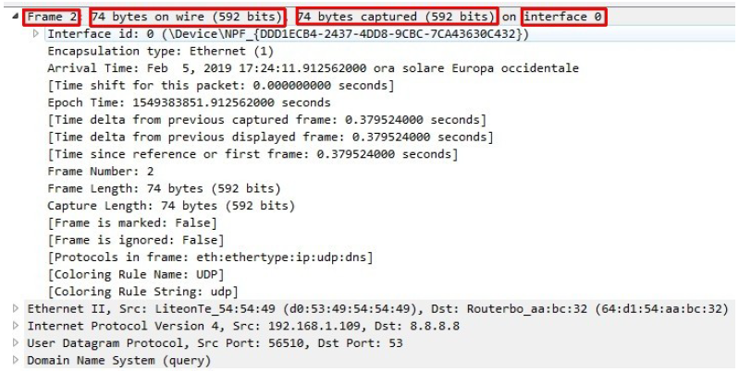Image resolution: width=739 pixels, height=371 pixels.
Task: Expand Internet Protocol Version 4 details
Action: 16,326
